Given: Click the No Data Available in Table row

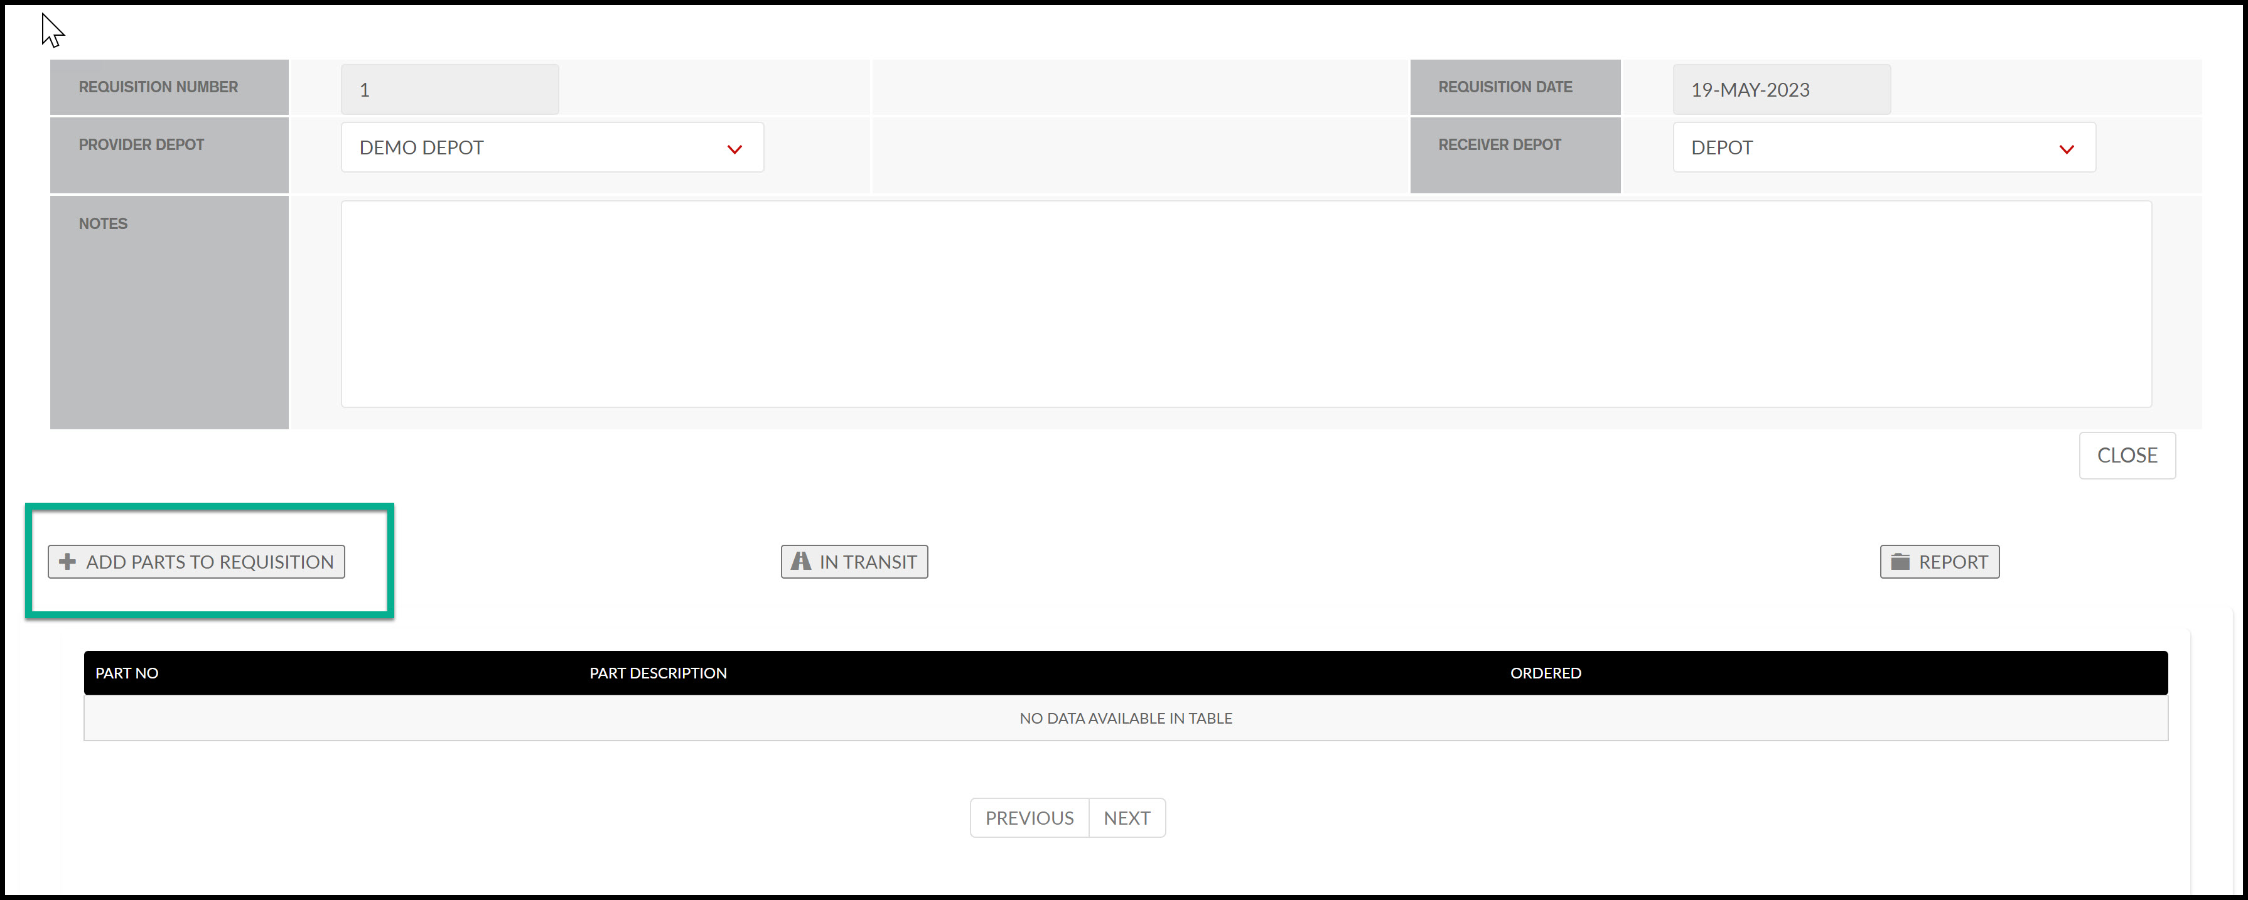Looking at the screenshot, I should click(1126, 719).
